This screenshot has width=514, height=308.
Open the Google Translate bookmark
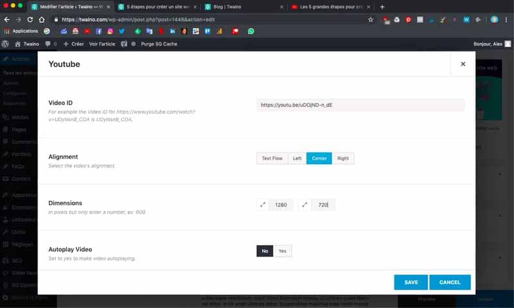[x=150, y=31]
